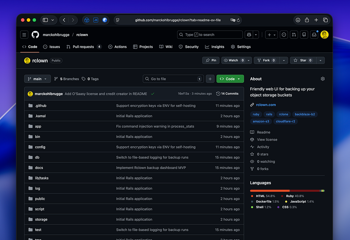Expand the Fork options dropdown arrow
The width and height of the screenshot is (350, 240).
pos(283,61)
